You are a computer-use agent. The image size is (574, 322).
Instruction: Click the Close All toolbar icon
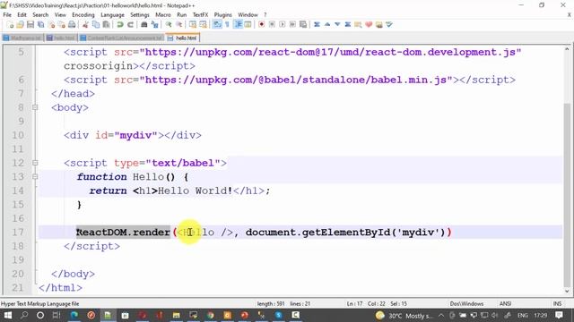coord(62,25)
